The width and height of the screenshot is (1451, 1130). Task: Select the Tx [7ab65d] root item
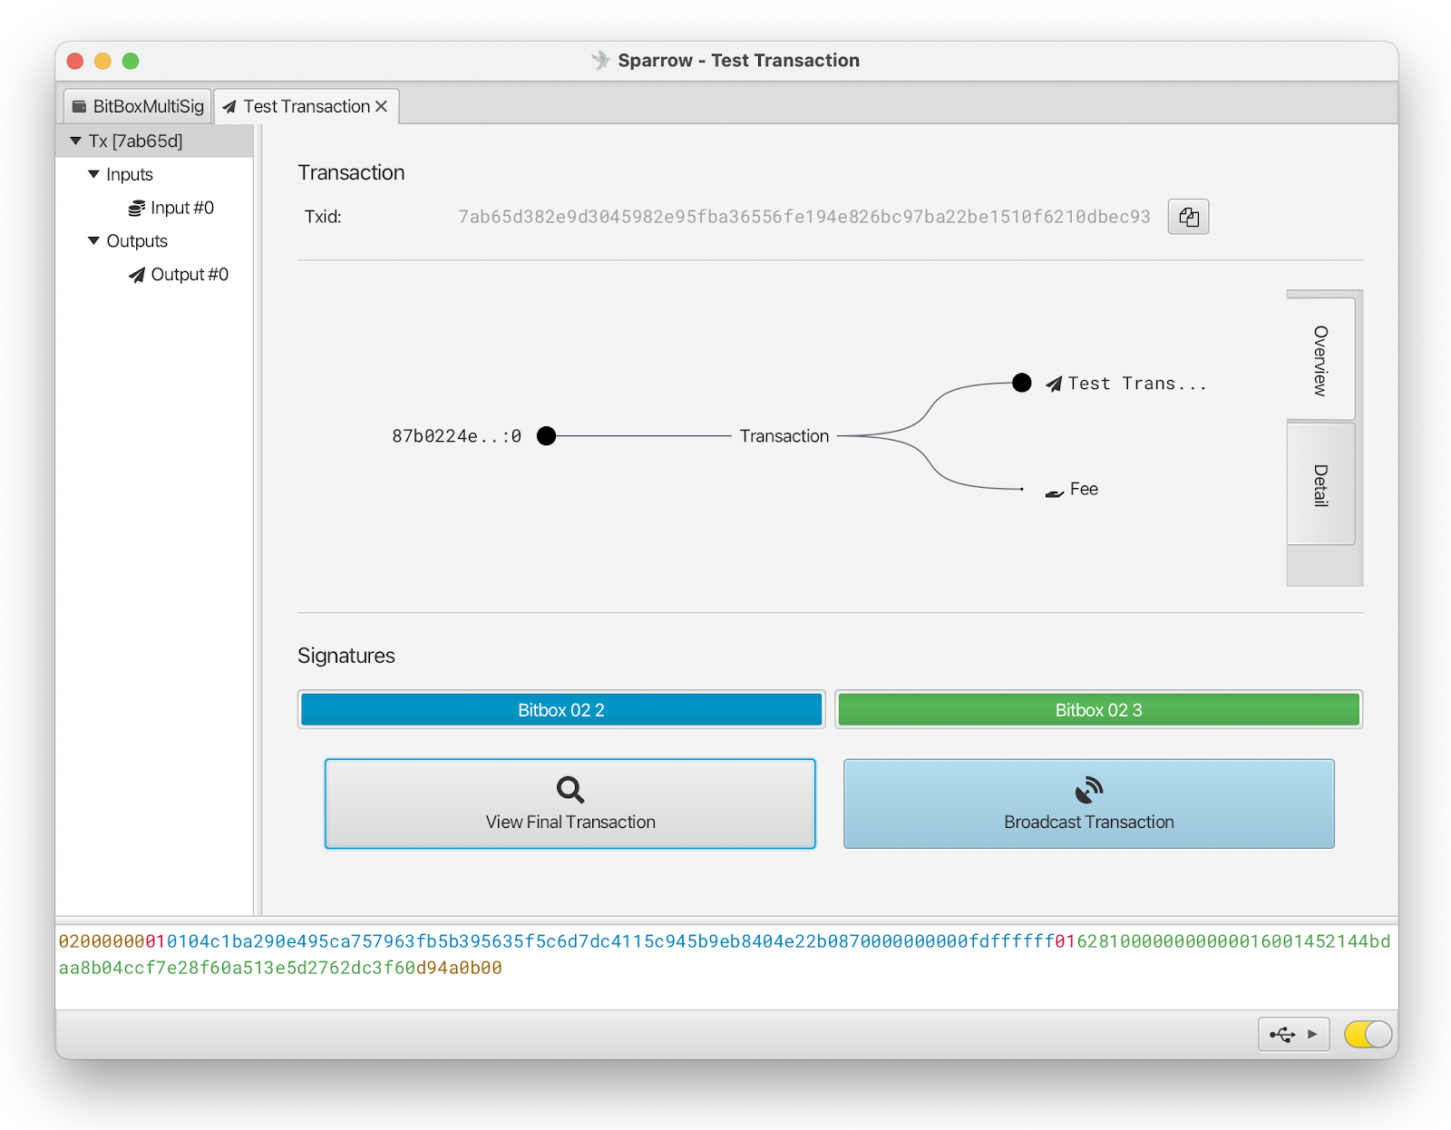point(154,141)
